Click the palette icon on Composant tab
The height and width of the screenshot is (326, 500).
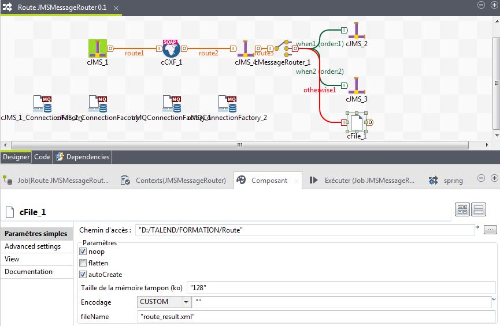coord(241,180)
